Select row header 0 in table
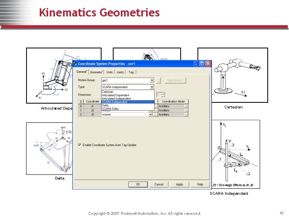This screenshot has width=289, height=216. pyautogui.click(x=81, y=106)
